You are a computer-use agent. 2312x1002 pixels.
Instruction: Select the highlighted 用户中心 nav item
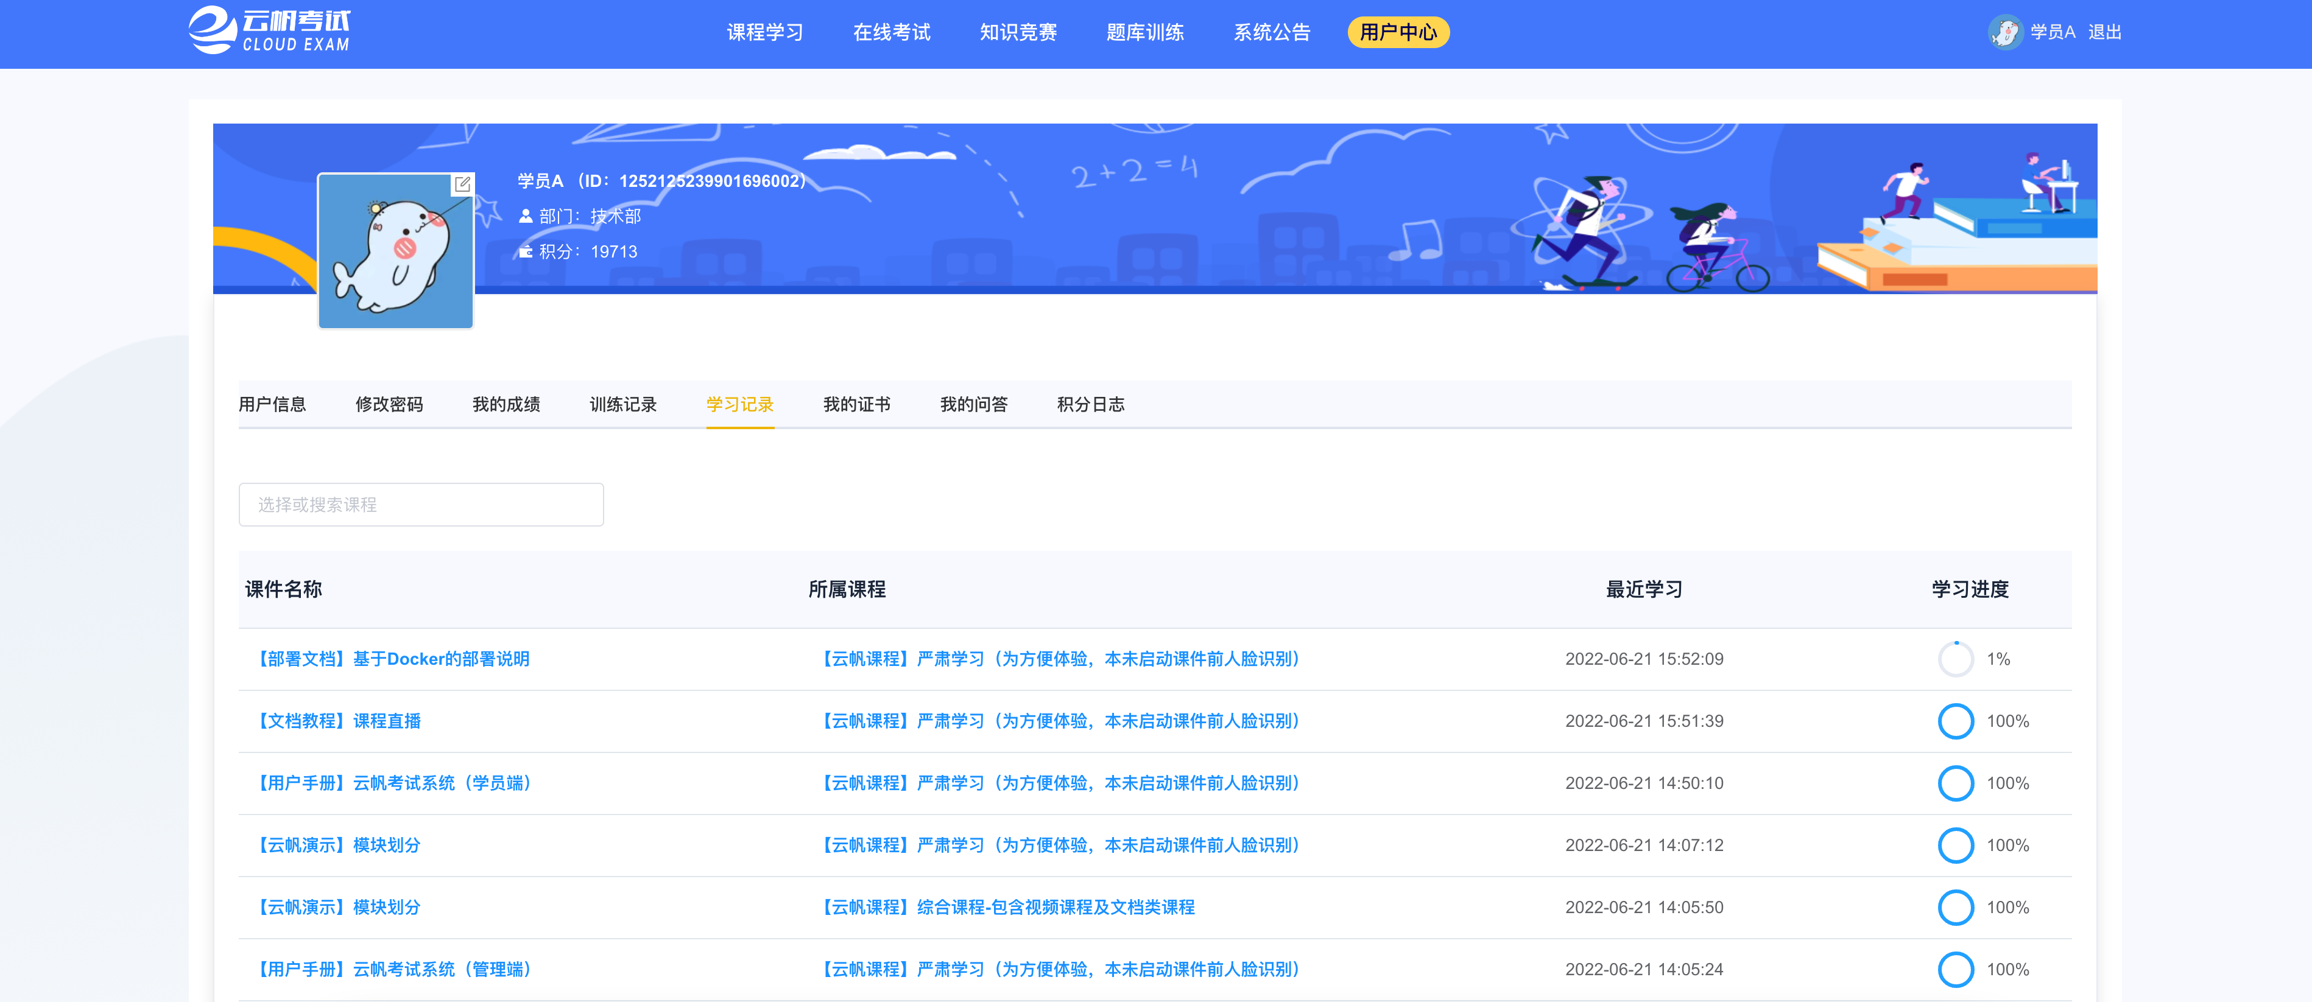tap(1398, 32)
